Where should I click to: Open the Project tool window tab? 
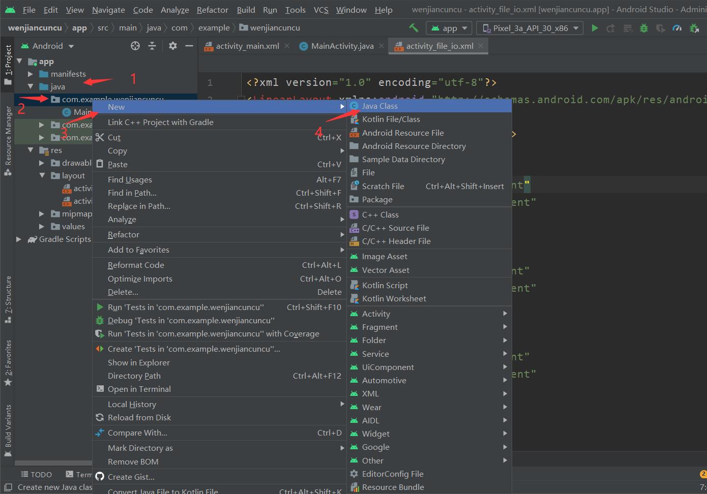click(8, 65)
